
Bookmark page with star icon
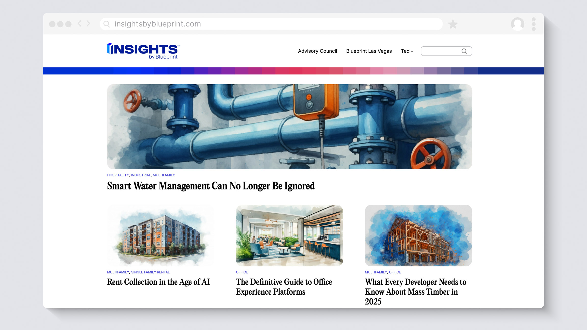[453, 24]
